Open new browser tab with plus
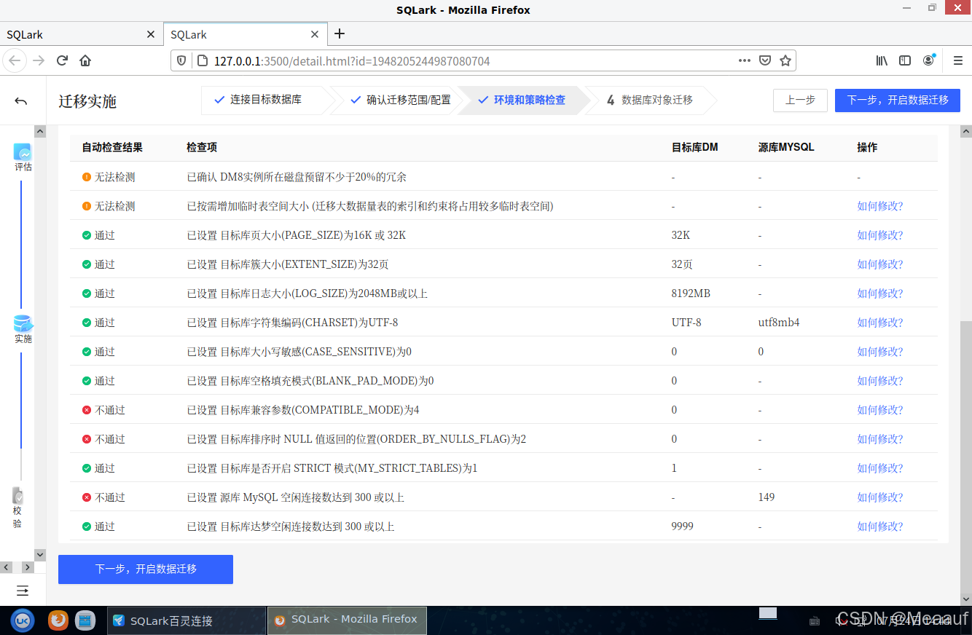Image resolution: width=972 pixels, height=635 pixels. 340,33
